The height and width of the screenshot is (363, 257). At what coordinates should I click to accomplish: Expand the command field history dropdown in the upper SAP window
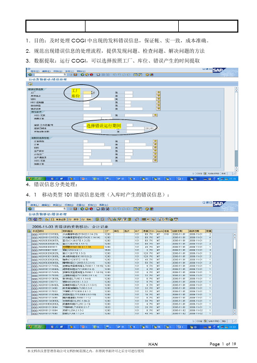(65, 75)
